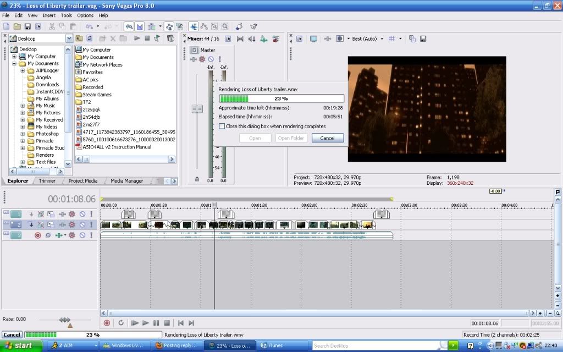Viewport: 563px width, 352px height.
Task: Open the Desktop location dropdown
Action: [x=69, y=38]
